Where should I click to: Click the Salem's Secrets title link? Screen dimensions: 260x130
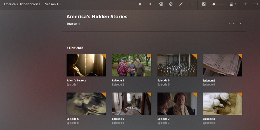pos(76,80)
